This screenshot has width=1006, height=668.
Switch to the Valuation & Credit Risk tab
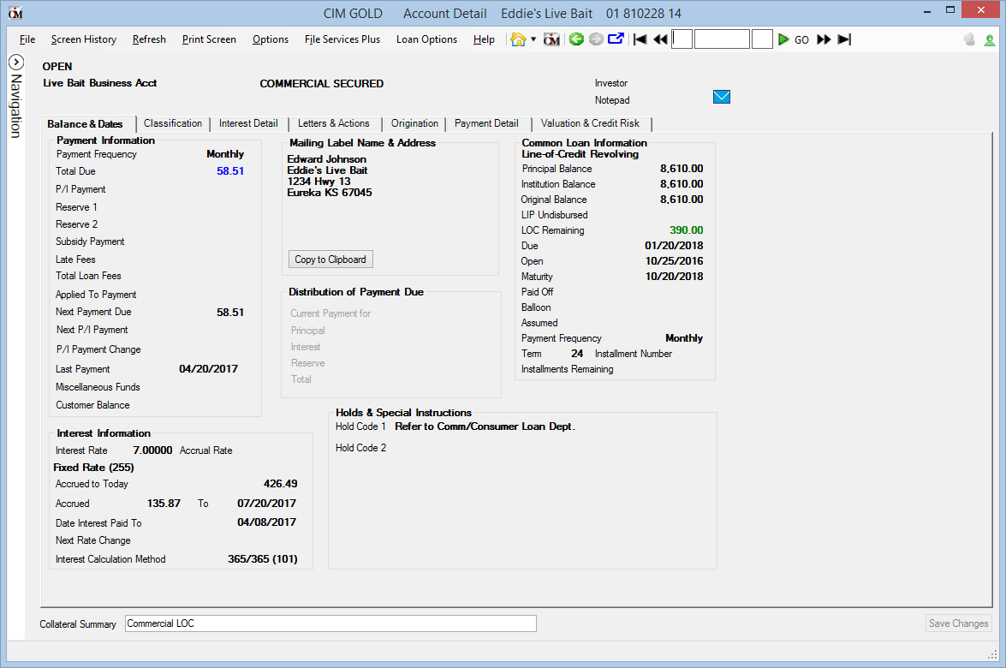[x=590, y=124]
